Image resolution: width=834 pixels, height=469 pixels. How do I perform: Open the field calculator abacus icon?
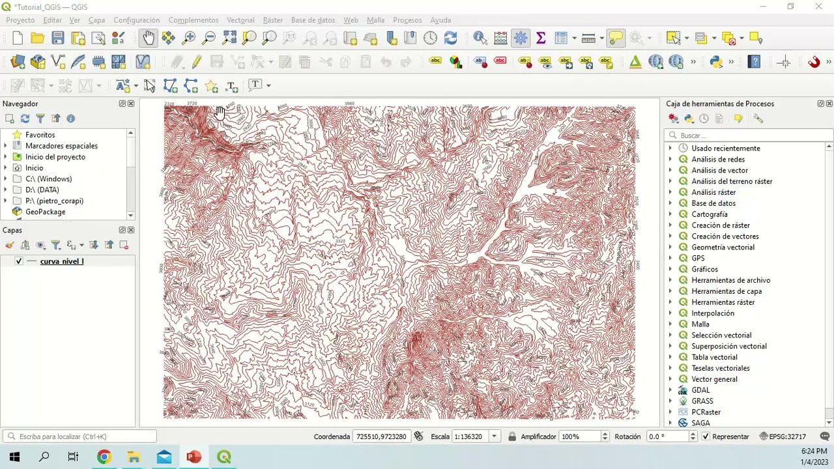(x=500, y=38)
